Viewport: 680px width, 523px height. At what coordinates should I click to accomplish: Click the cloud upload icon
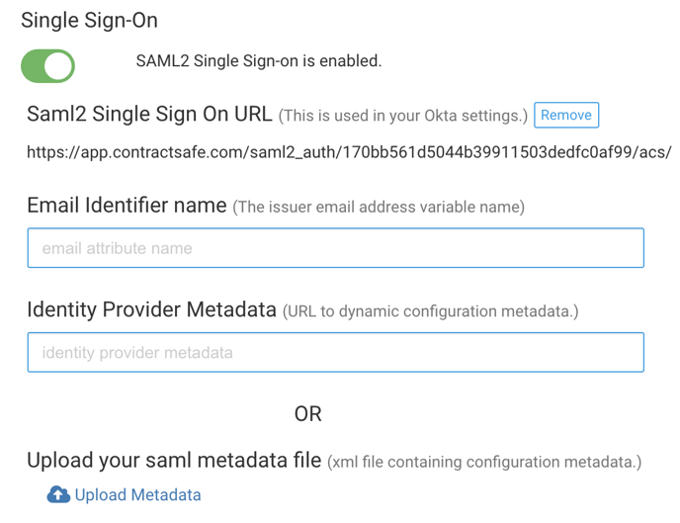point(58,494)
